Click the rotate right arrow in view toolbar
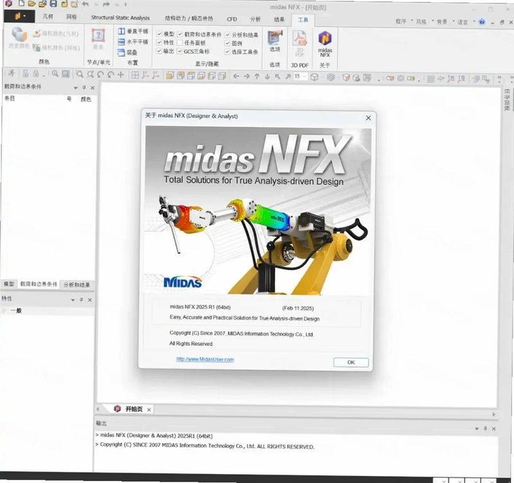Viewport: 514px width, 483px height. 247,77
